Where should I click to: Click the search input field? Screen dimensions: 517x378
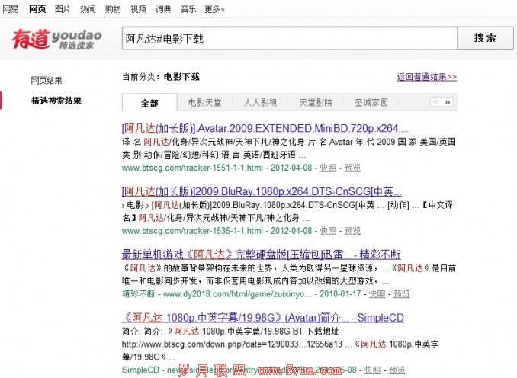[290, 38]
